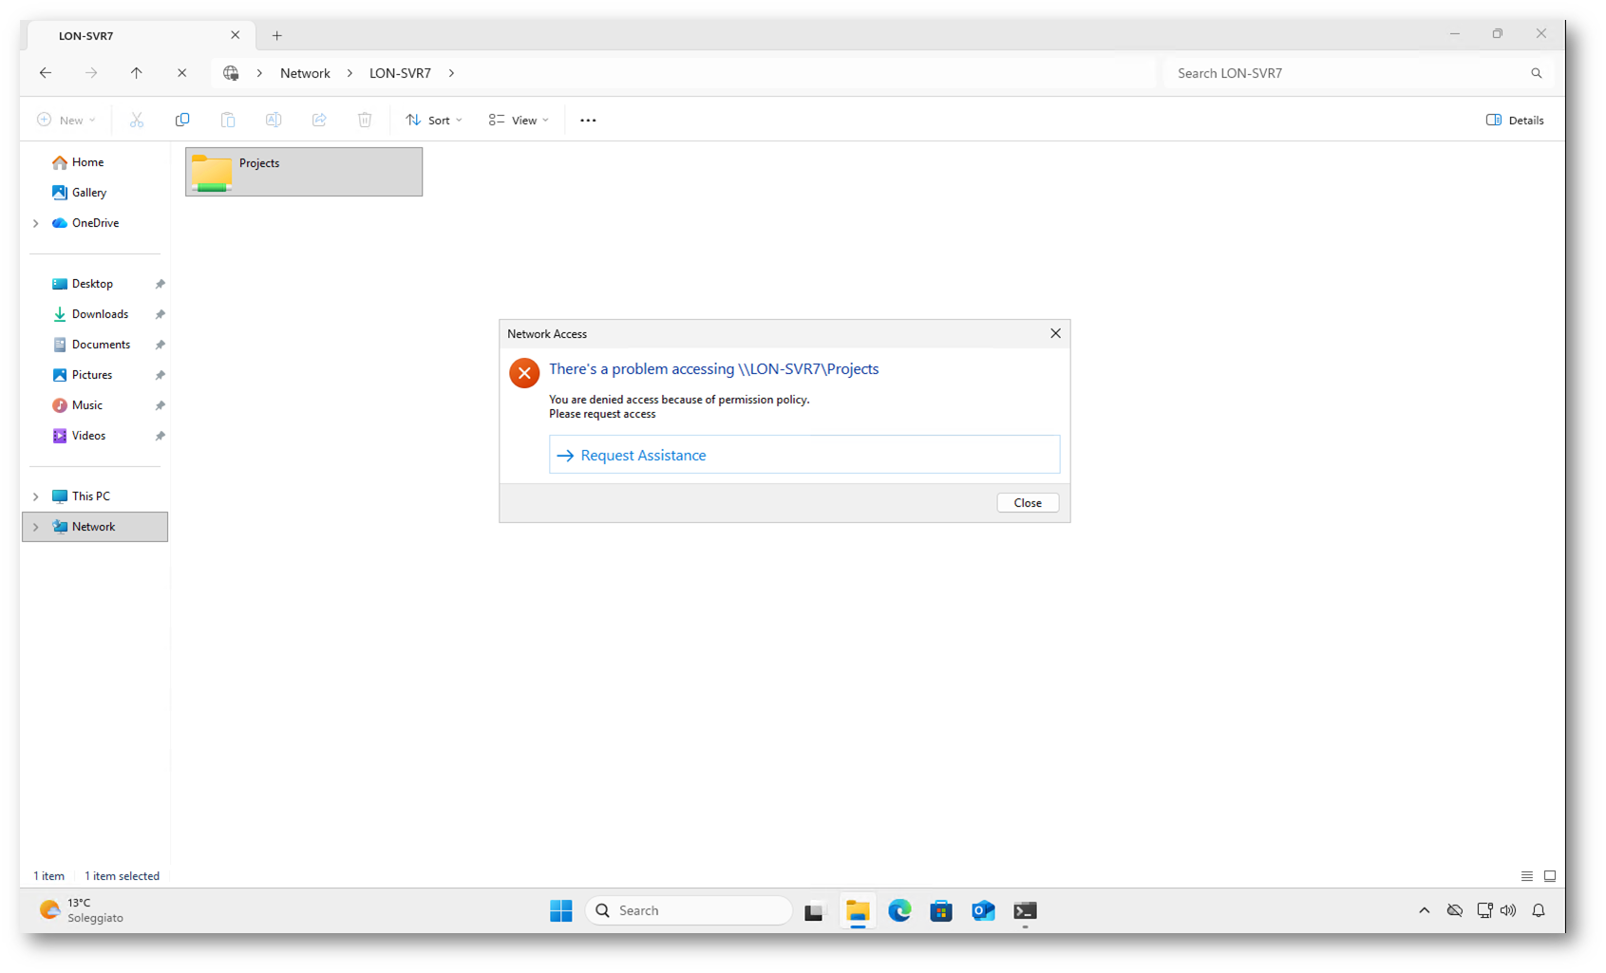Launch Outlook from the taskbar
1606x973 pixels.
click(983, 911)
